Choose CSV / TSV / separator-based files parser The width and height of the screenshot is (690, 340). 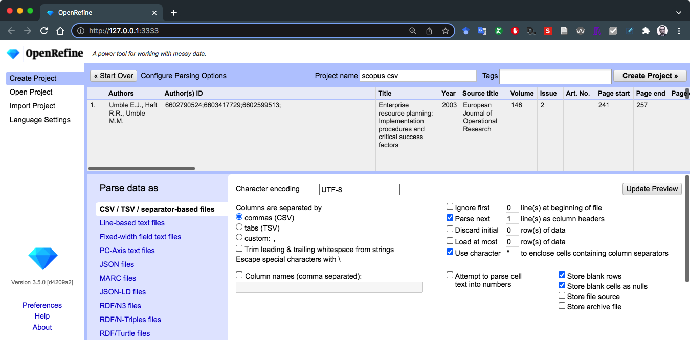(162, 209)
